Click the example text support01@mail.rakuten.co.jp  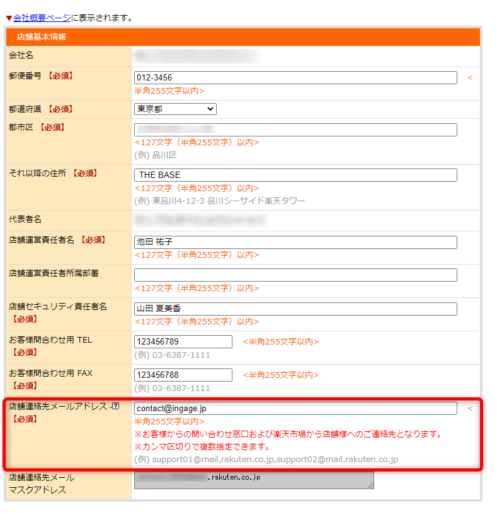pyautogui.click(x=211, y=460)
